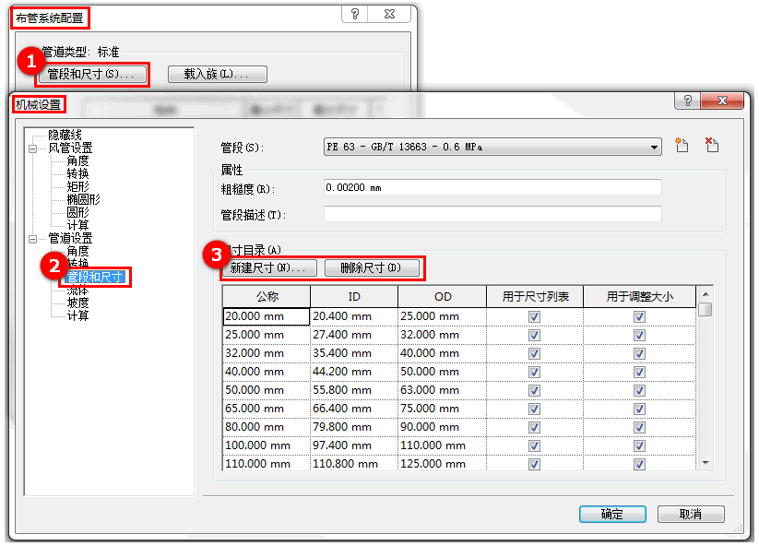Image resolution: width=759 pixels, height=546 pixels.
Task: Select the 27.400 mm ID cell
Action: [354, 335]
